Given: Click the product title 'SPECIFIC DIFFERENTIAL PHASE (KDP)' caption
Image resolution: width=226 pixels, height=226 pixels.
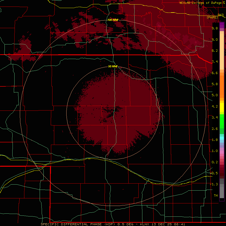Looking at the screenshot, I should coord(78,224).
